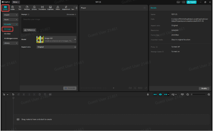Open the Menu in title bar
The image size is (213, 131).
pyautogui.click(x=16, y=2)
